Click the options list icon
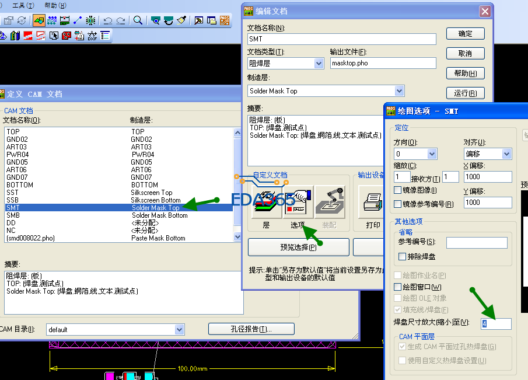Viewport: 528px width, 380px height. (x=105, y=36)
